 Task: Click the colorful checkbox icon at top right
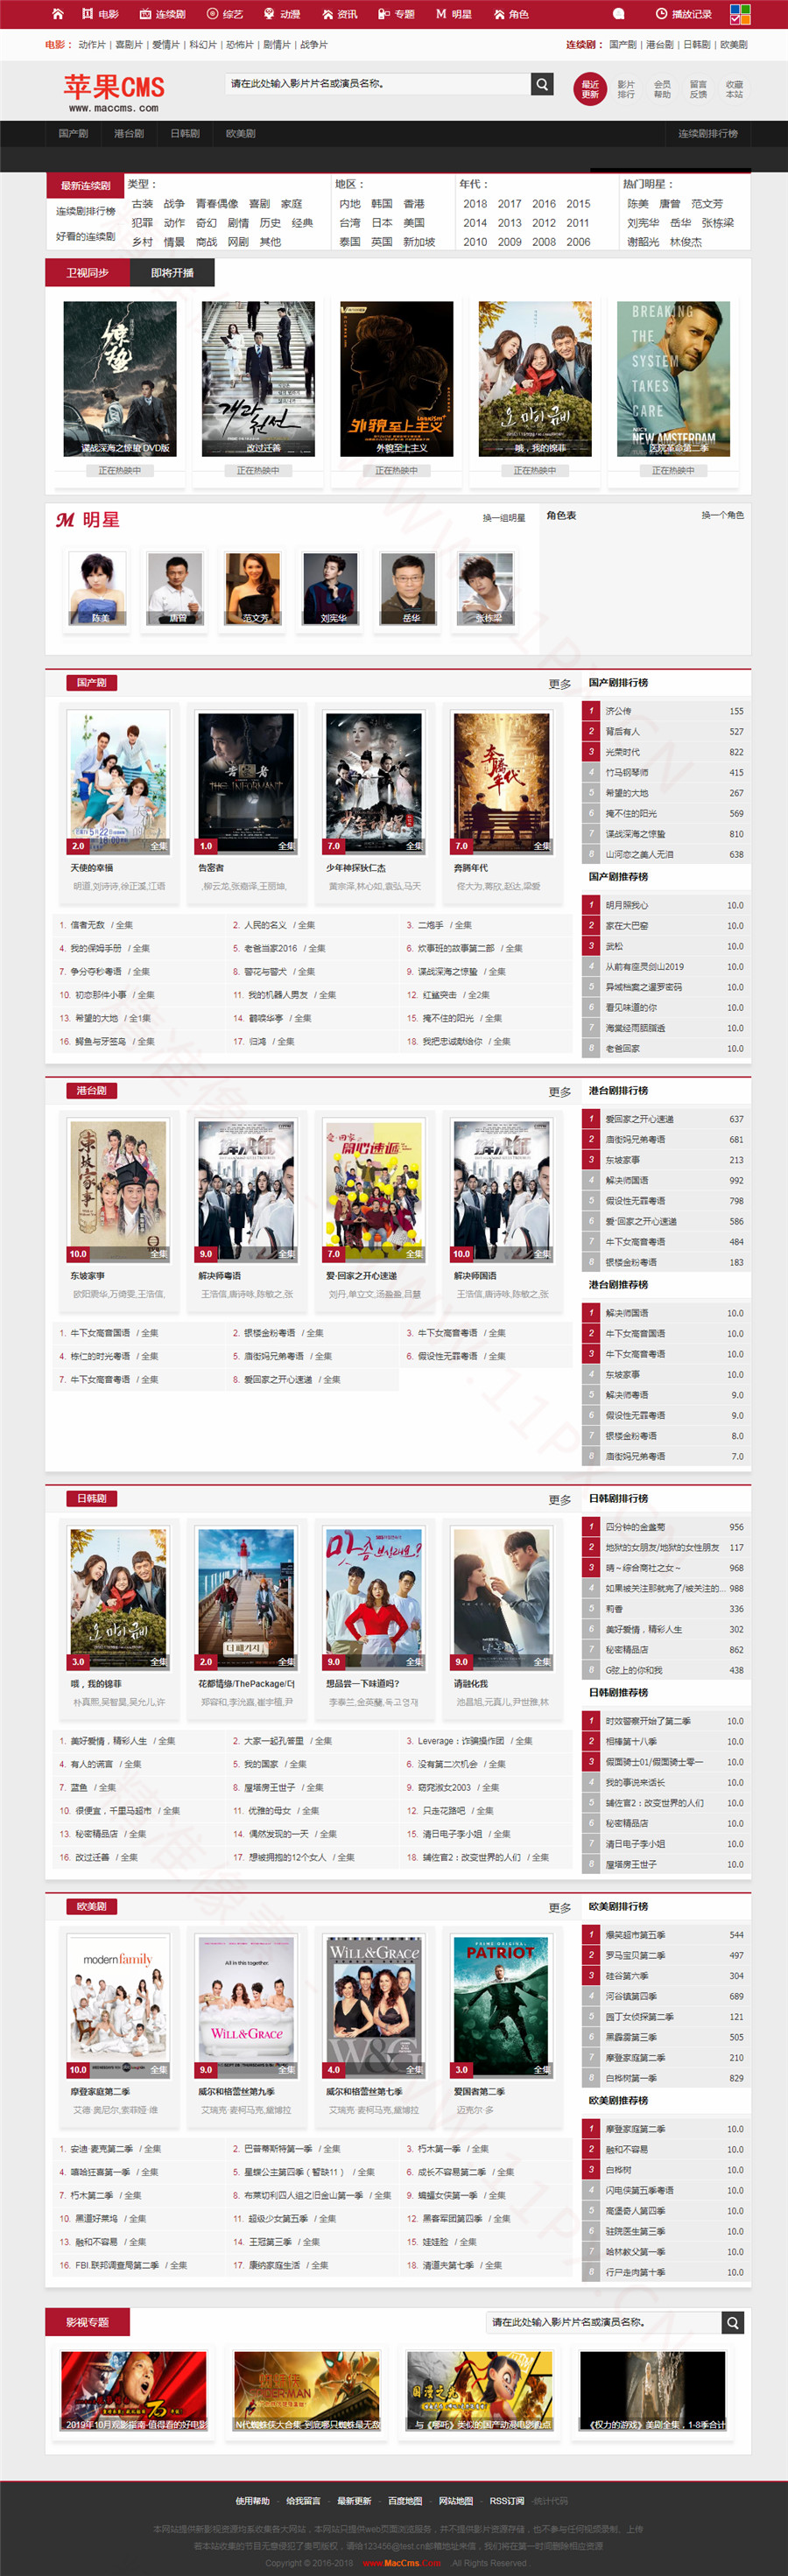[x=740, y=14]
